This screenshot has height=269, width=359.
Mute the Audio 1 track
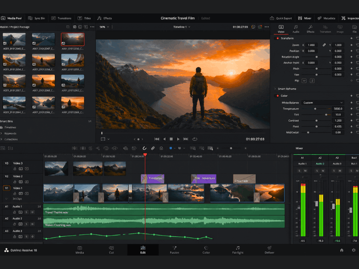pos(33,212)
